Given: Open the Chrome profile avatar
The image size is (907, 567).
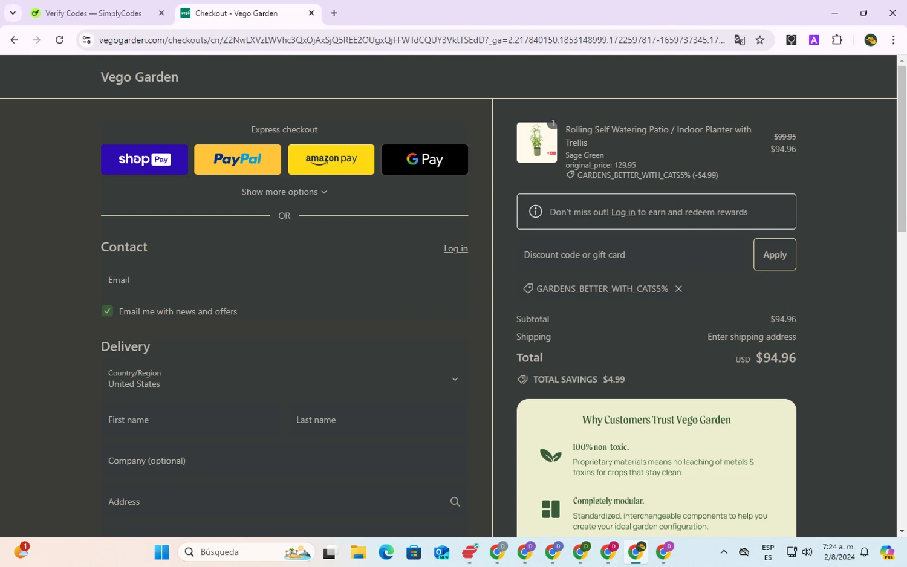Looking at the screenshot, I should (x=871, y=40).
